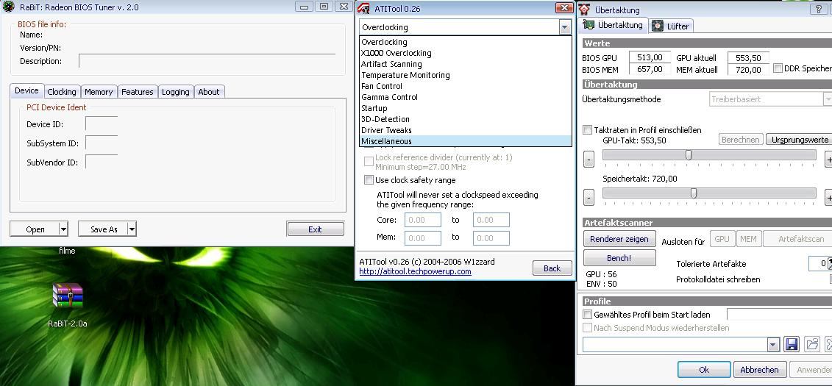Click the GPU-Takt slider handle

[x=689, y=154]
